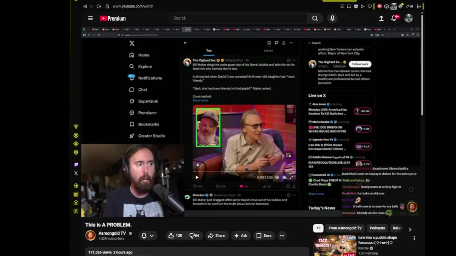Open YouTube notifications bell with 9+ badge
456x256 pixels.
394,18
